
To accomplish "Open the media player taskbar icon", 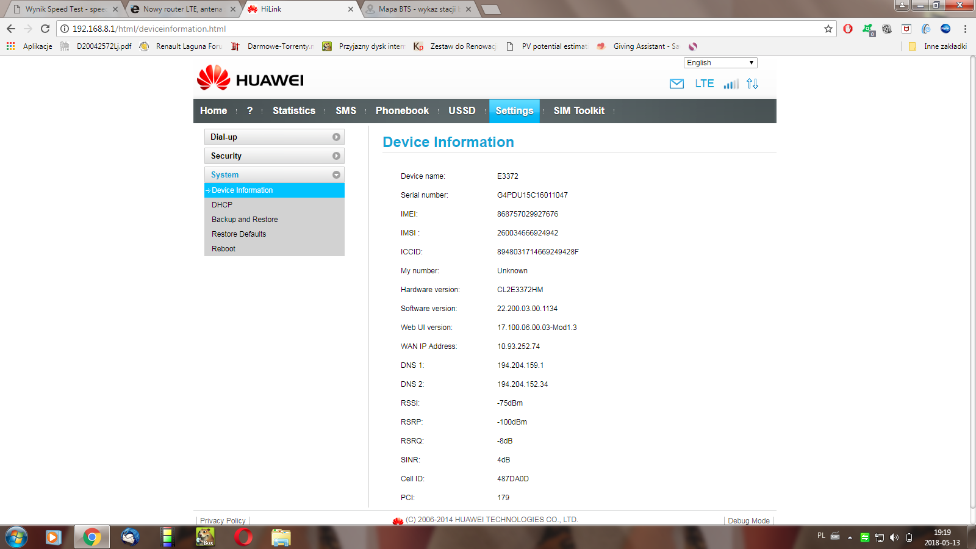I will [x=54, y=537].
